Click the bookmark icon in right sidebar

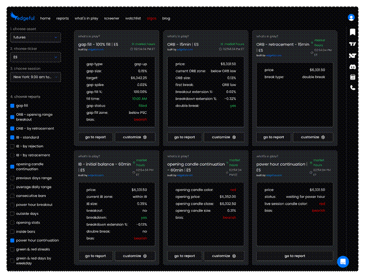click(x=352, y=32)
